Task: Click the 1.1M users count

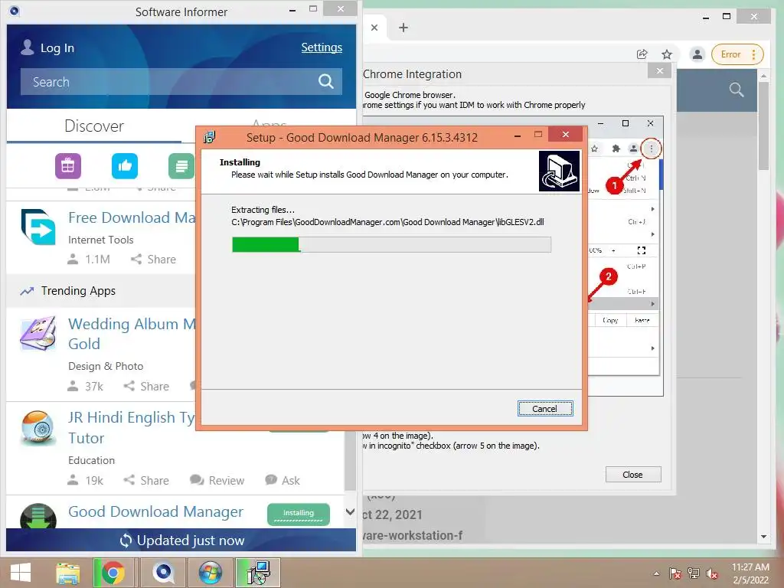Action: (x=89, y=260)
